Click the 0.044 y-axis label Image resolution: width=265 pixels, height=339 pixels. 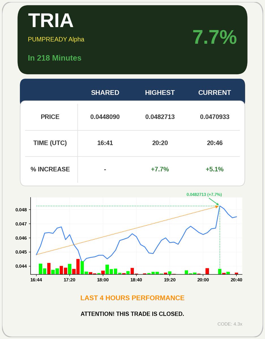click(x=21, y=266)
